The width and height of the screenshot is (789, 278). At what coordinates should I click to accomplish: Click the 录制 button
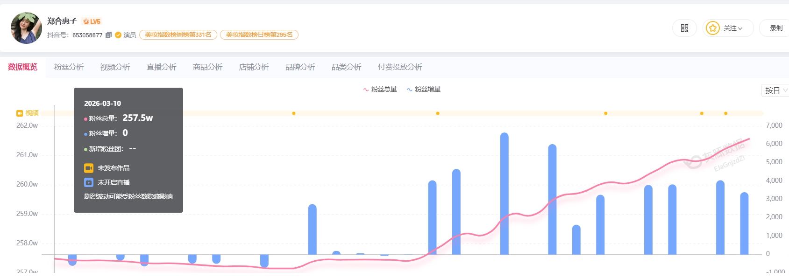[x=776, y=28]
